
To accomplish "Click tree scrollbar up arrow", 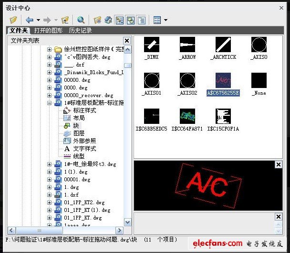I will (x=128, y=50).
